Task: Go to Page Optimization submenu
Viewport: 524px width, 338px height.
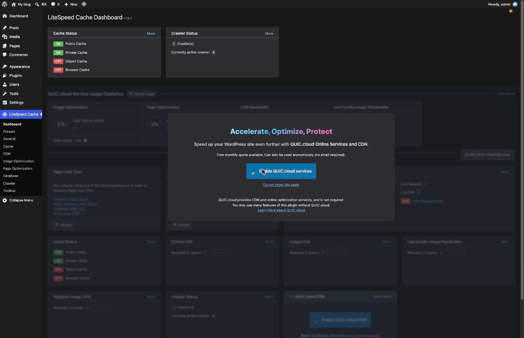Action: 18,169
